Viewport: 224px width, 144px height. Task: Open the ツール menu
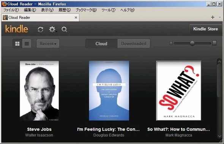(x=109, y=10)
